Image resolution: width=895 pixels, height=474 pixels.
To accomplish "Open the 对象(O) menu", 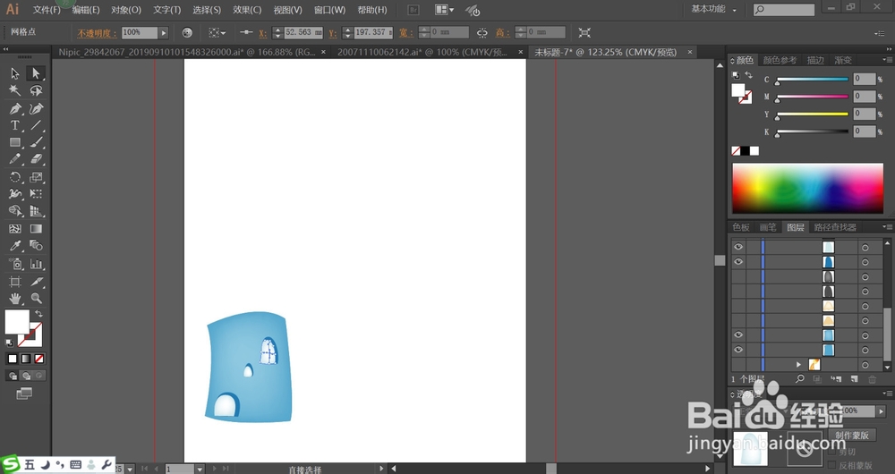I will pyautogui.click(x=126, y=10).
